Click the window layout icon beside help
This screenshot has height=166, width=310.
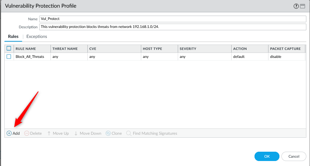pyautogui.click(x=302, y=6)
